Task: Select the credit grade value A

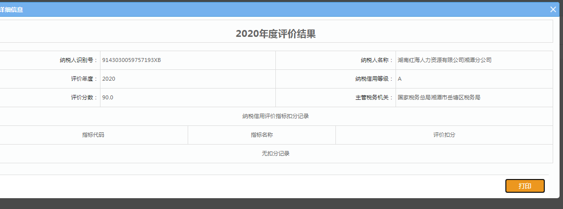Action: coord(399,79)
